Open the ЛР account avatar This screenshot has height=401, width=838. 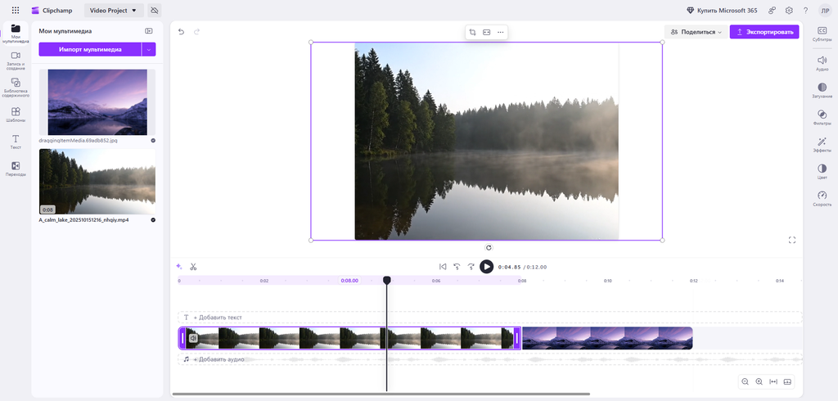point(825,10)
